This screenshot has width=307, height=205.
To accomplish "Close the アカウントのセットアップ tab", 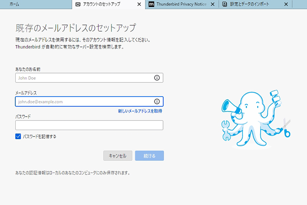I will pyautogui.click(x=139, y=5).
